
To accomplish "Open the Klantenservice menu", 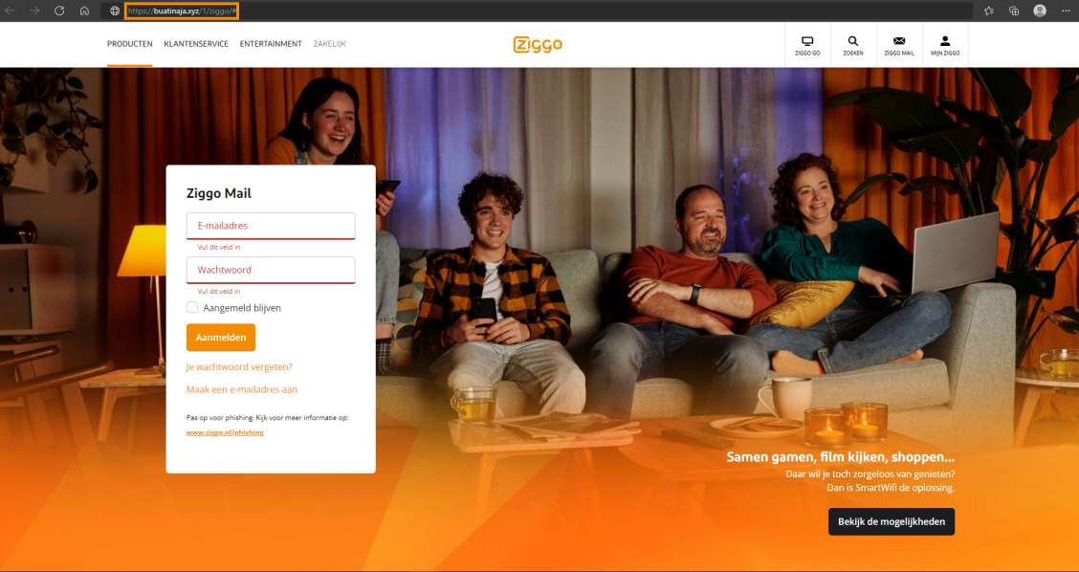I will (x=196, y=44).
